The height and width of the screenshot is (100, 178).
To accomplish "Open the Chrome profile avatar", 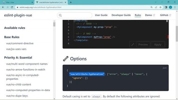I will pos(170,7).
